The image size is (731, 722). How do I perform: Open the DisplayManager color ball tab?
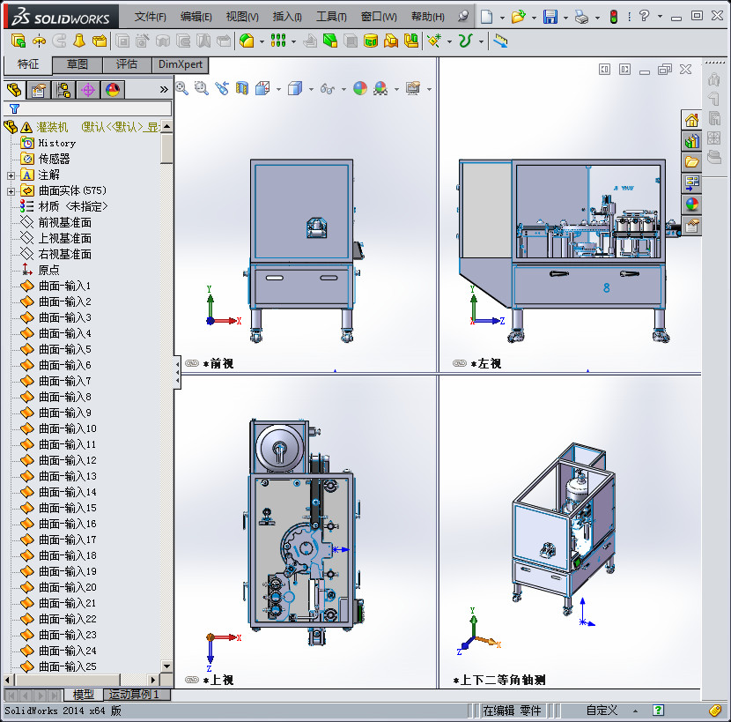coord(113,90)
